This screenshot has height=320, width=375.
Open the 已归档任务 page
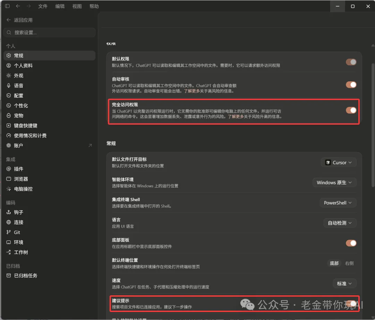click(50, 276)
